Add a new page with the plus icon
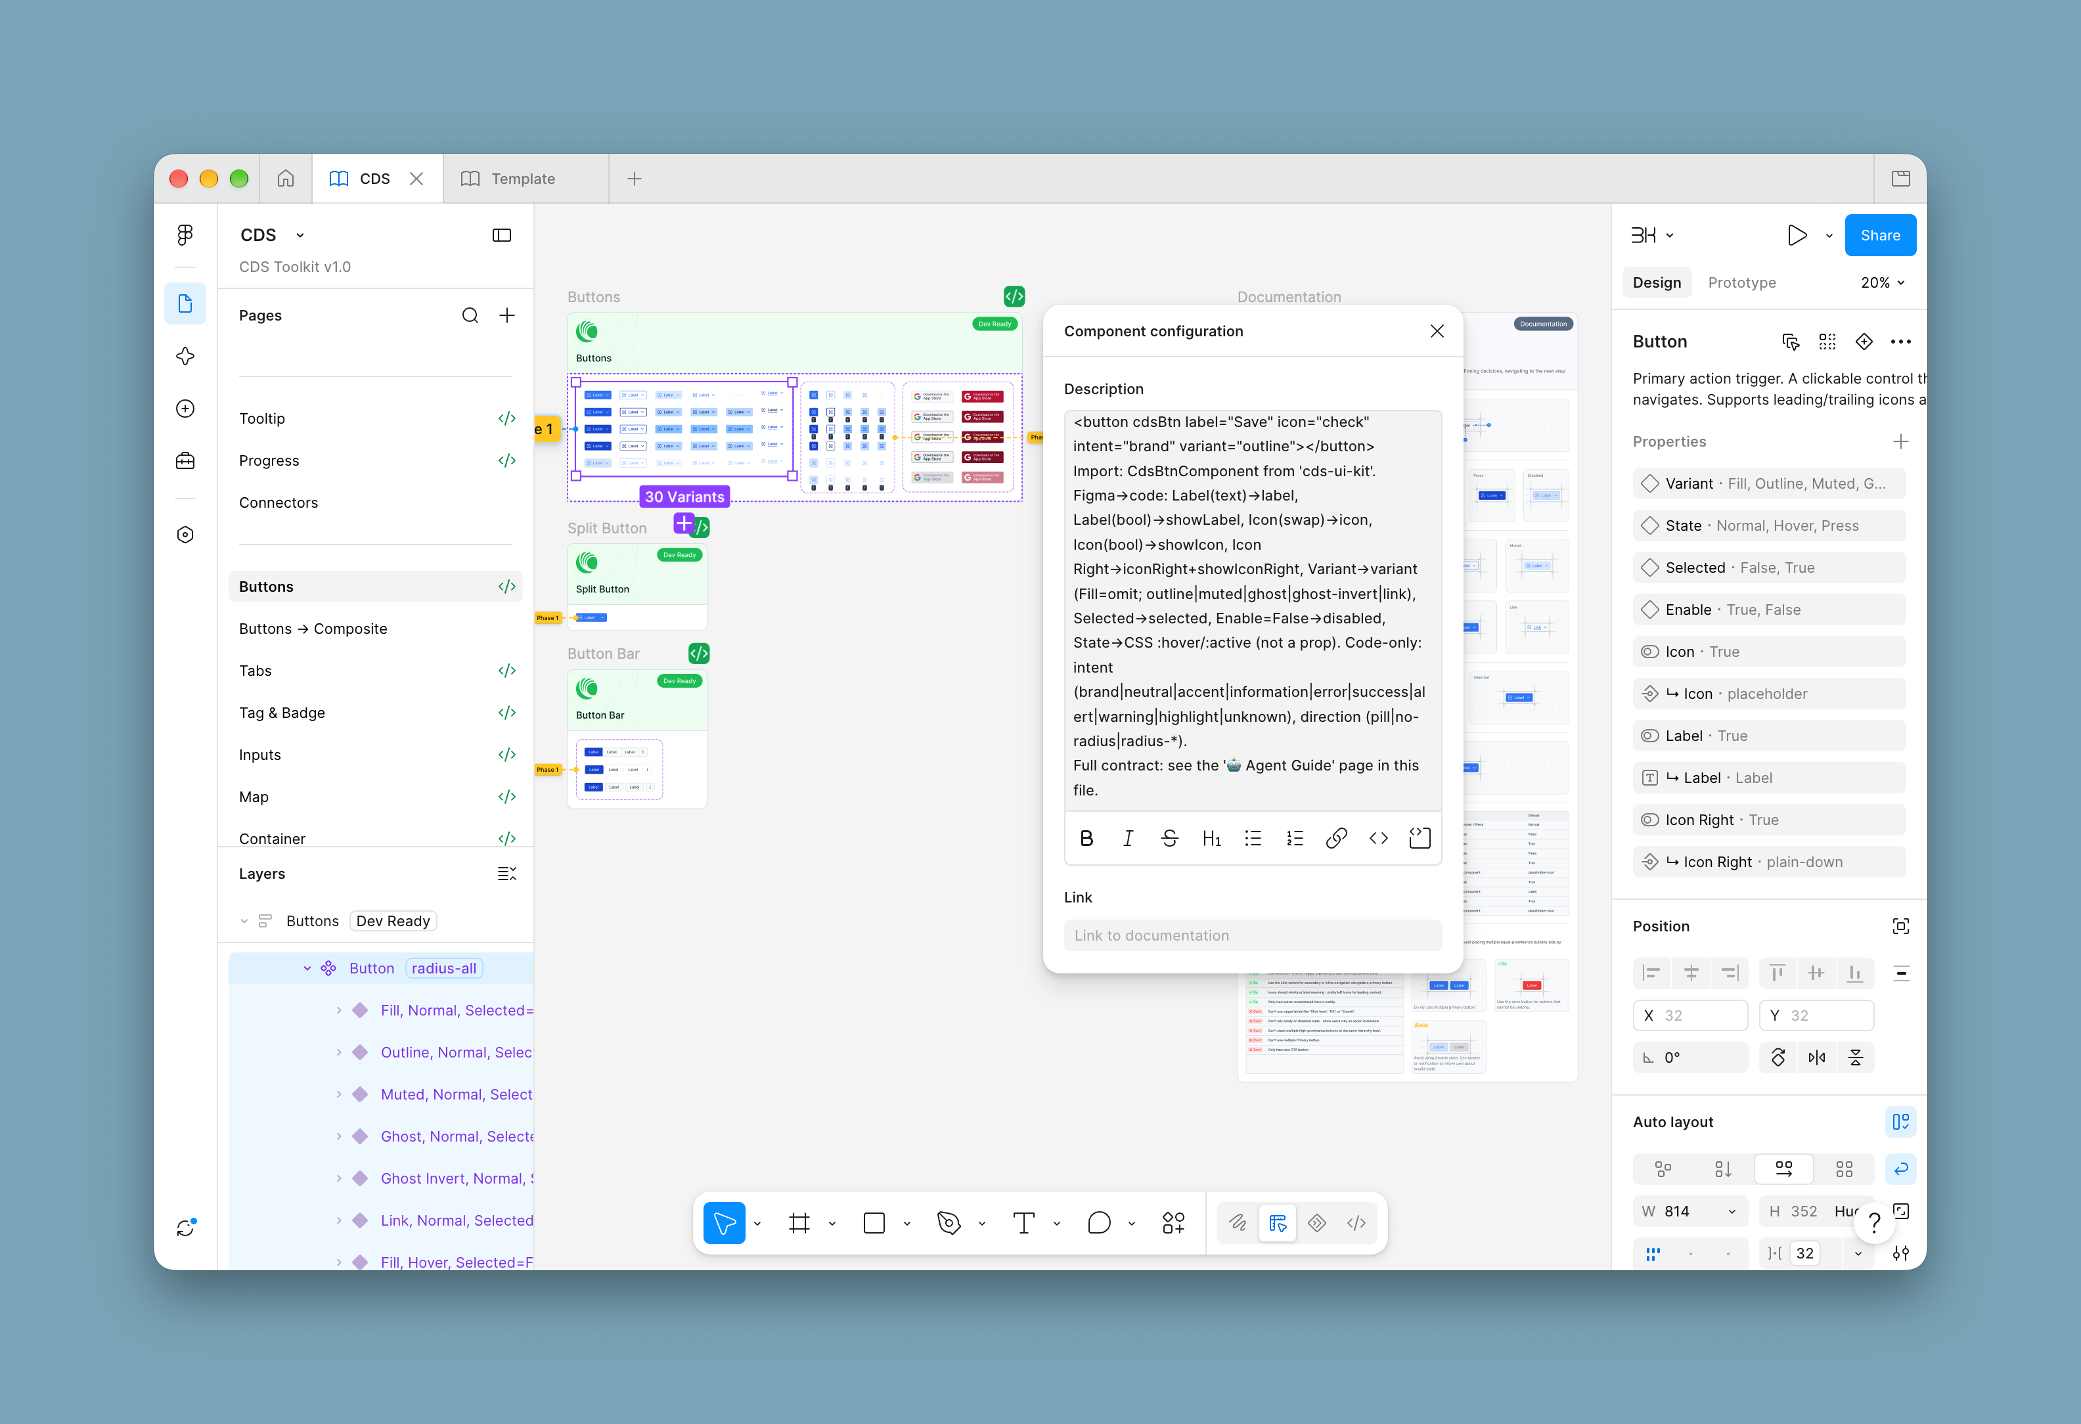Screen dimensions: 2081x1424 tap(507, 315)
